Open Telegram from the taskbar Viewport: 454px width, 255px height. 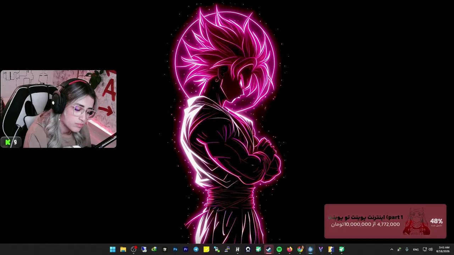[196, 249]
